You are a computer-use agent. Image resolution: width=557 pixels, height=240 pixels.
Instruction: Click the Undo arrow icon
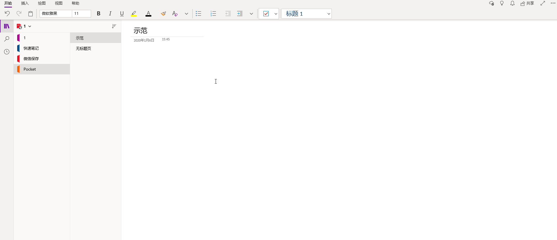[x=7, y=13]
